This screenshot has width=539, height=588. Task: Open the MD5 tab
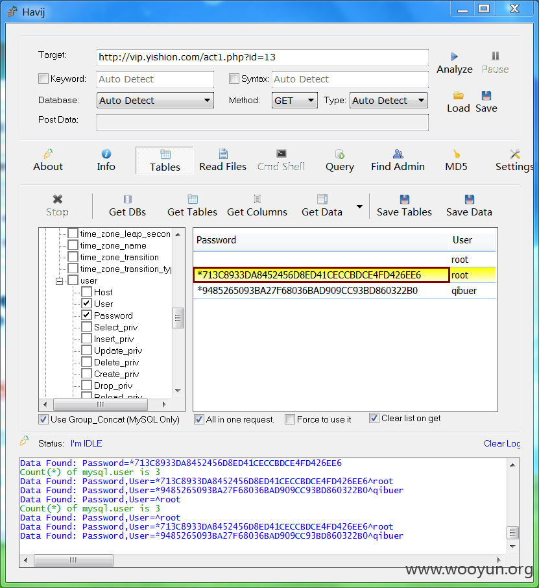pyautogui.click(x=456, y=161)
